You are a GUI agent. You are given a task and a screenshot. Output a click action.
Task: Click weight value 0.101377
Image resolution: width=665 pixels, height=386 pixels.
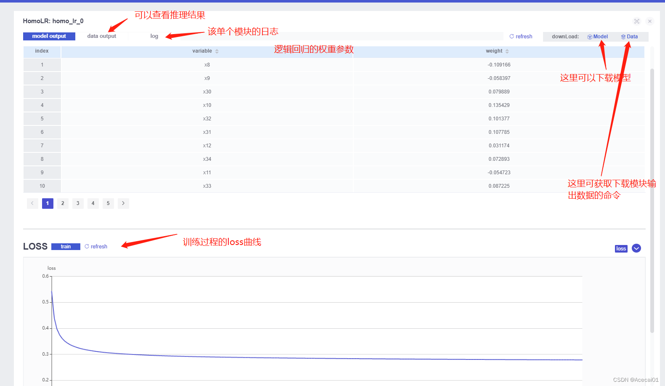[x=499, y=119]
